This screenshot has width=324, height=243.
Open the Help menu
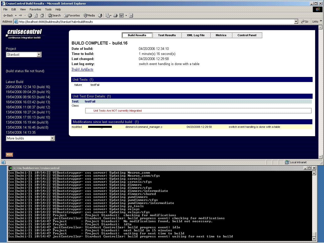coord(58,9)
